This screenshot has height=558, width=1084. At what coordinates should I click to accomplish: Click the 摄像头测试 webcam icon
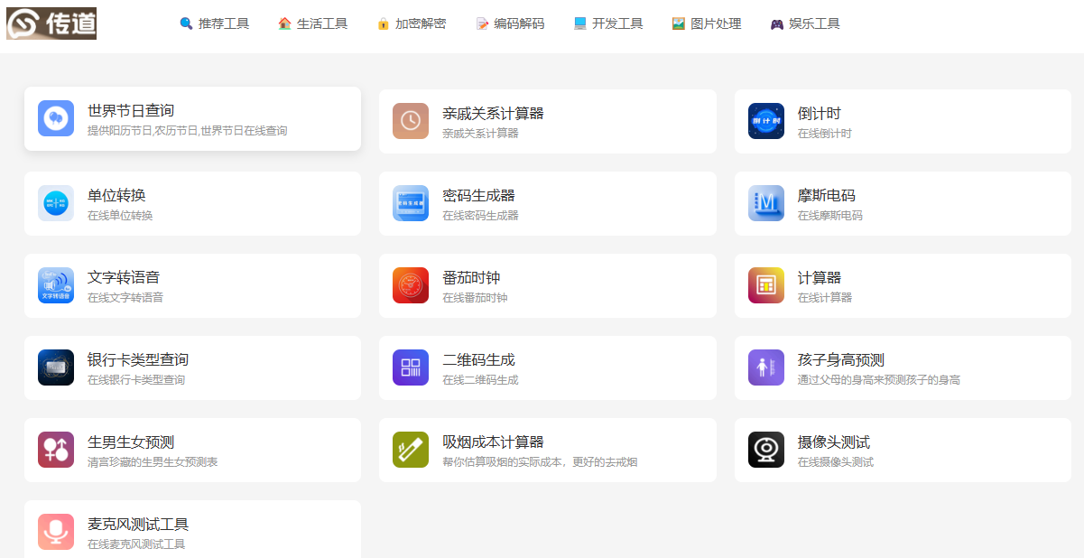click(x=766, y=450)
